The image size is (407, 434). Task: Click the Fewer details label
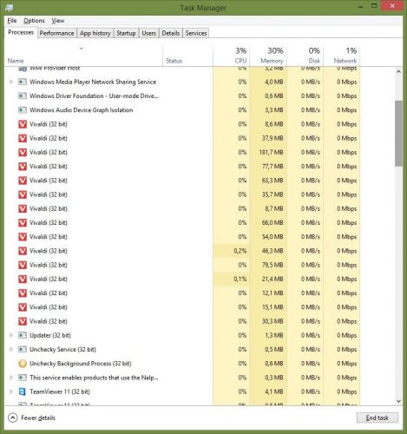click(x=38, y=418)
